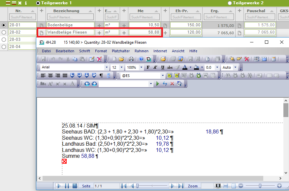Image resolution: width=289 pixels, height=191 pixels.
Task: Toggle Underline formatting button
Action: tap(163, 67)
